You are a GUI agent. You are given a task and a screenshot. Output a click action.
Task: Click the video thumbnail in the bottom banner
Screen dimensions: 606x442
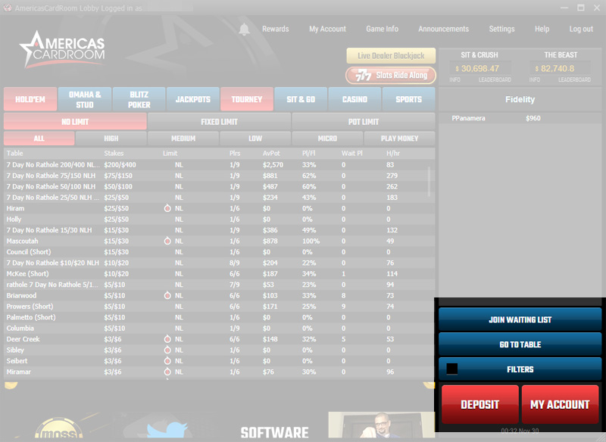tap(382, 425)
